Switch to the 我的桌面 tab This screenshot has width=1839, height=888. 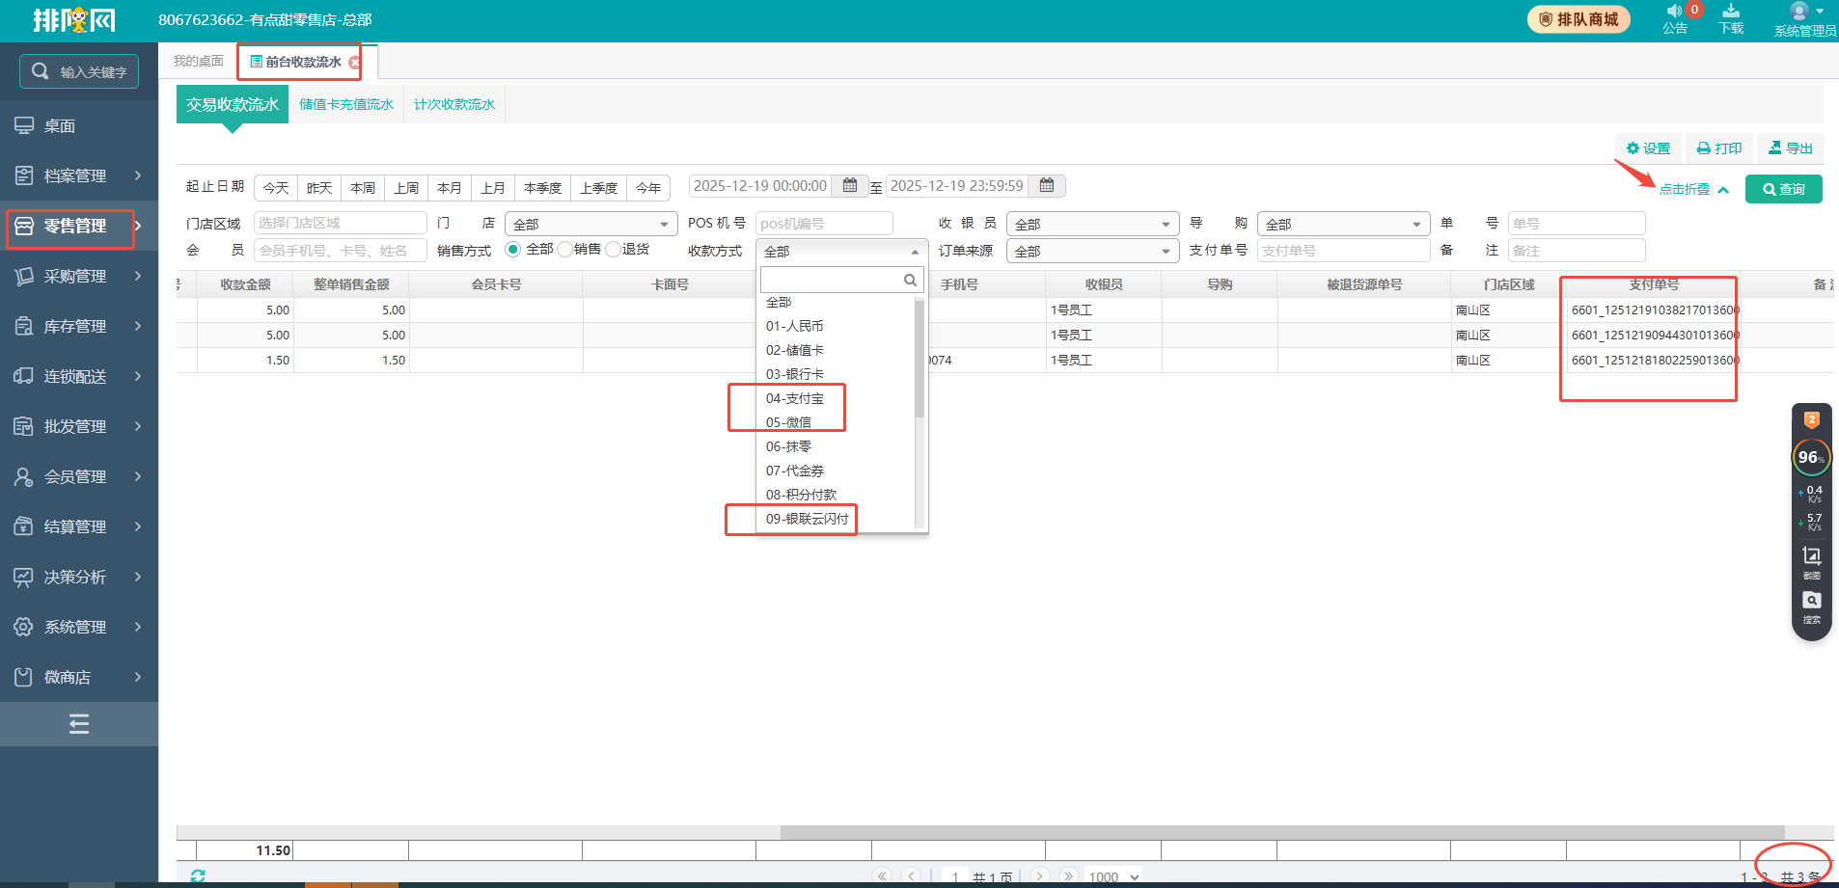pos(198,61)
